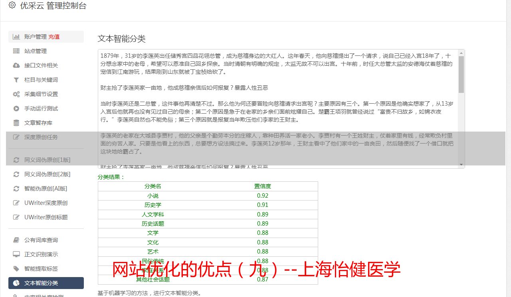Screen dimensions: 511x297
Task: Open 账户管理 menu item
Action: click(46, 37)
